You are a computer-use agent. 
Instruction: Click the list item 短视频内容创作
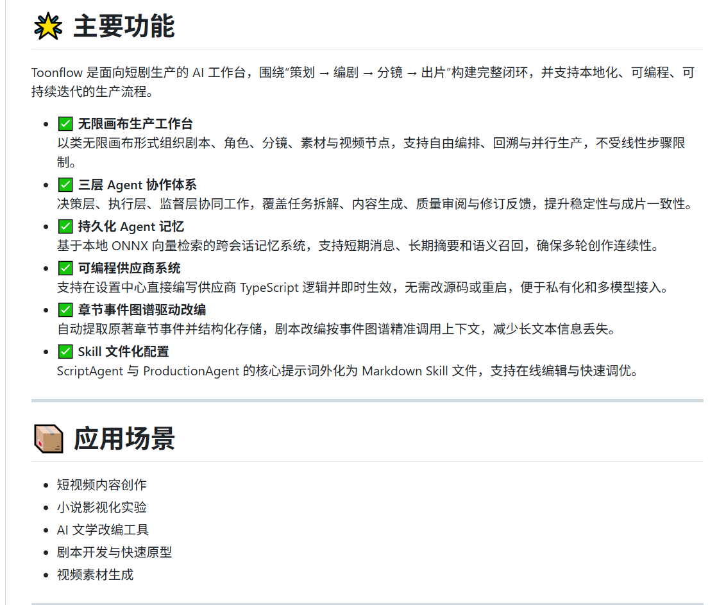(102, 485)
